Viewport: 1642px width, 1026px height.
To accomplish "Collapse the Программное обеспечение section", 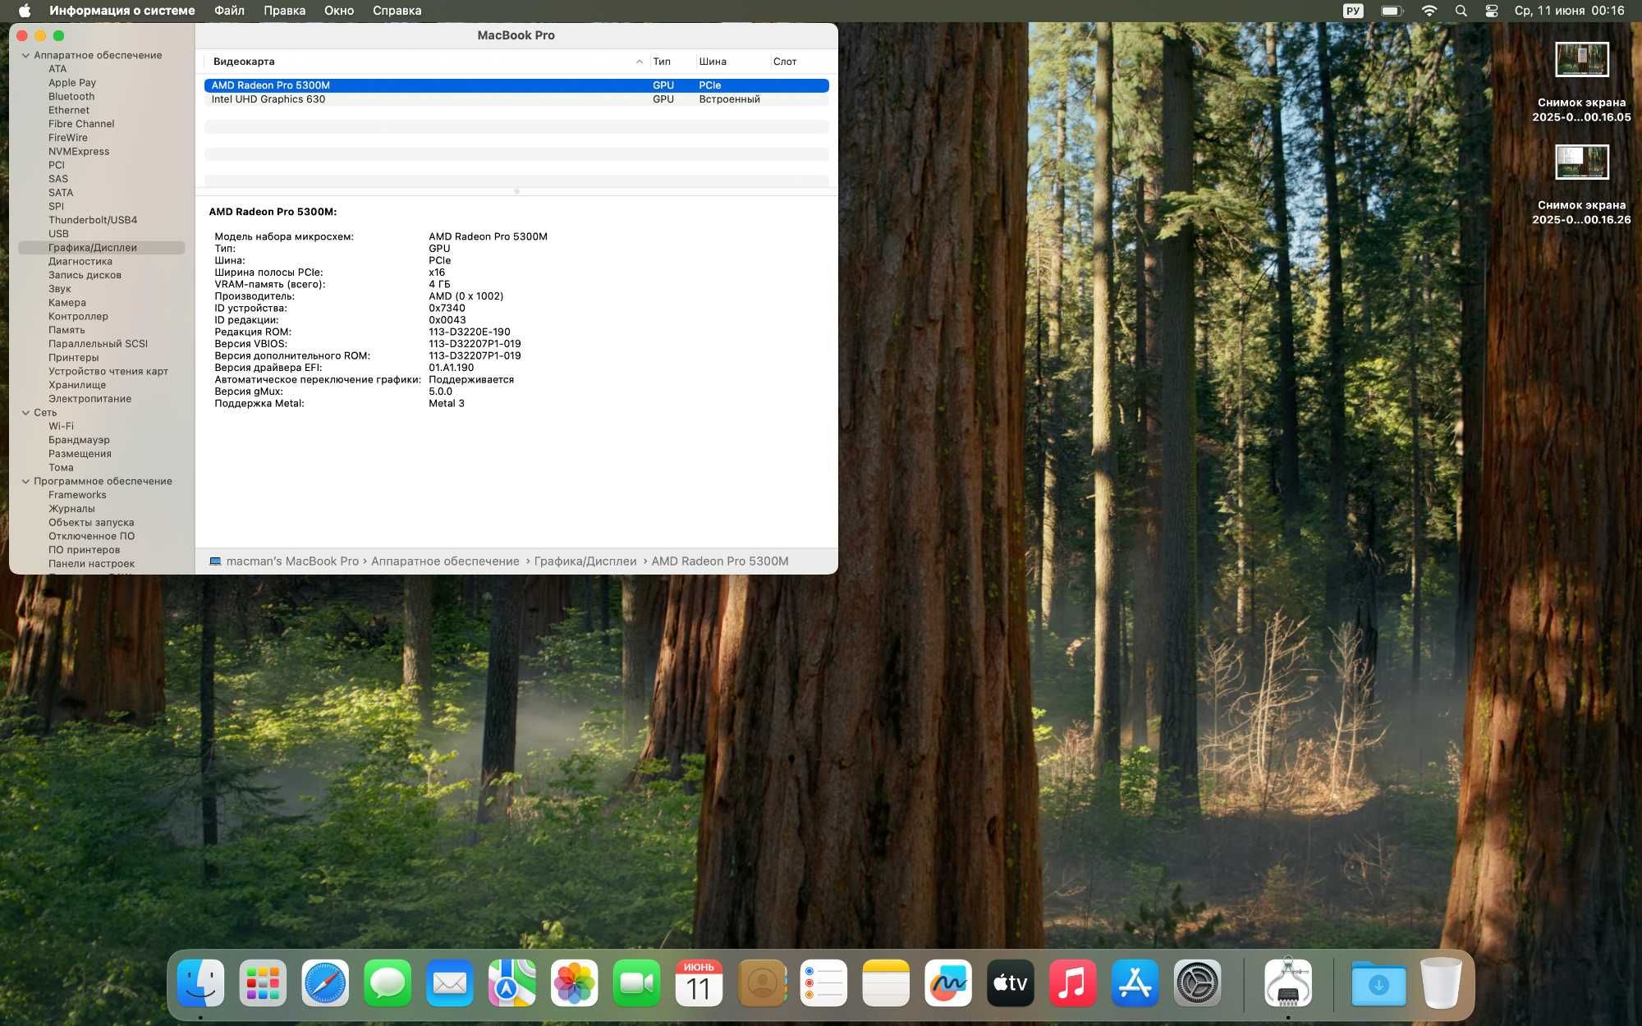I will (25, 482).
